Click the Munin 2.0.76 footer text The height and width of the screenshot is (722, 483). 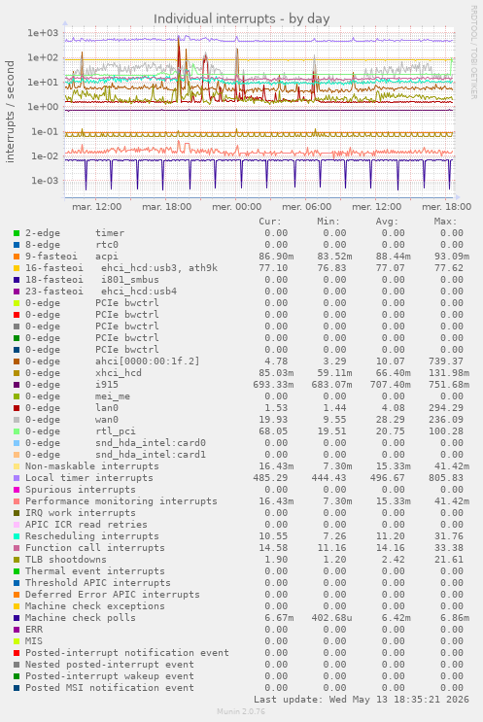[x=241, y=711]
